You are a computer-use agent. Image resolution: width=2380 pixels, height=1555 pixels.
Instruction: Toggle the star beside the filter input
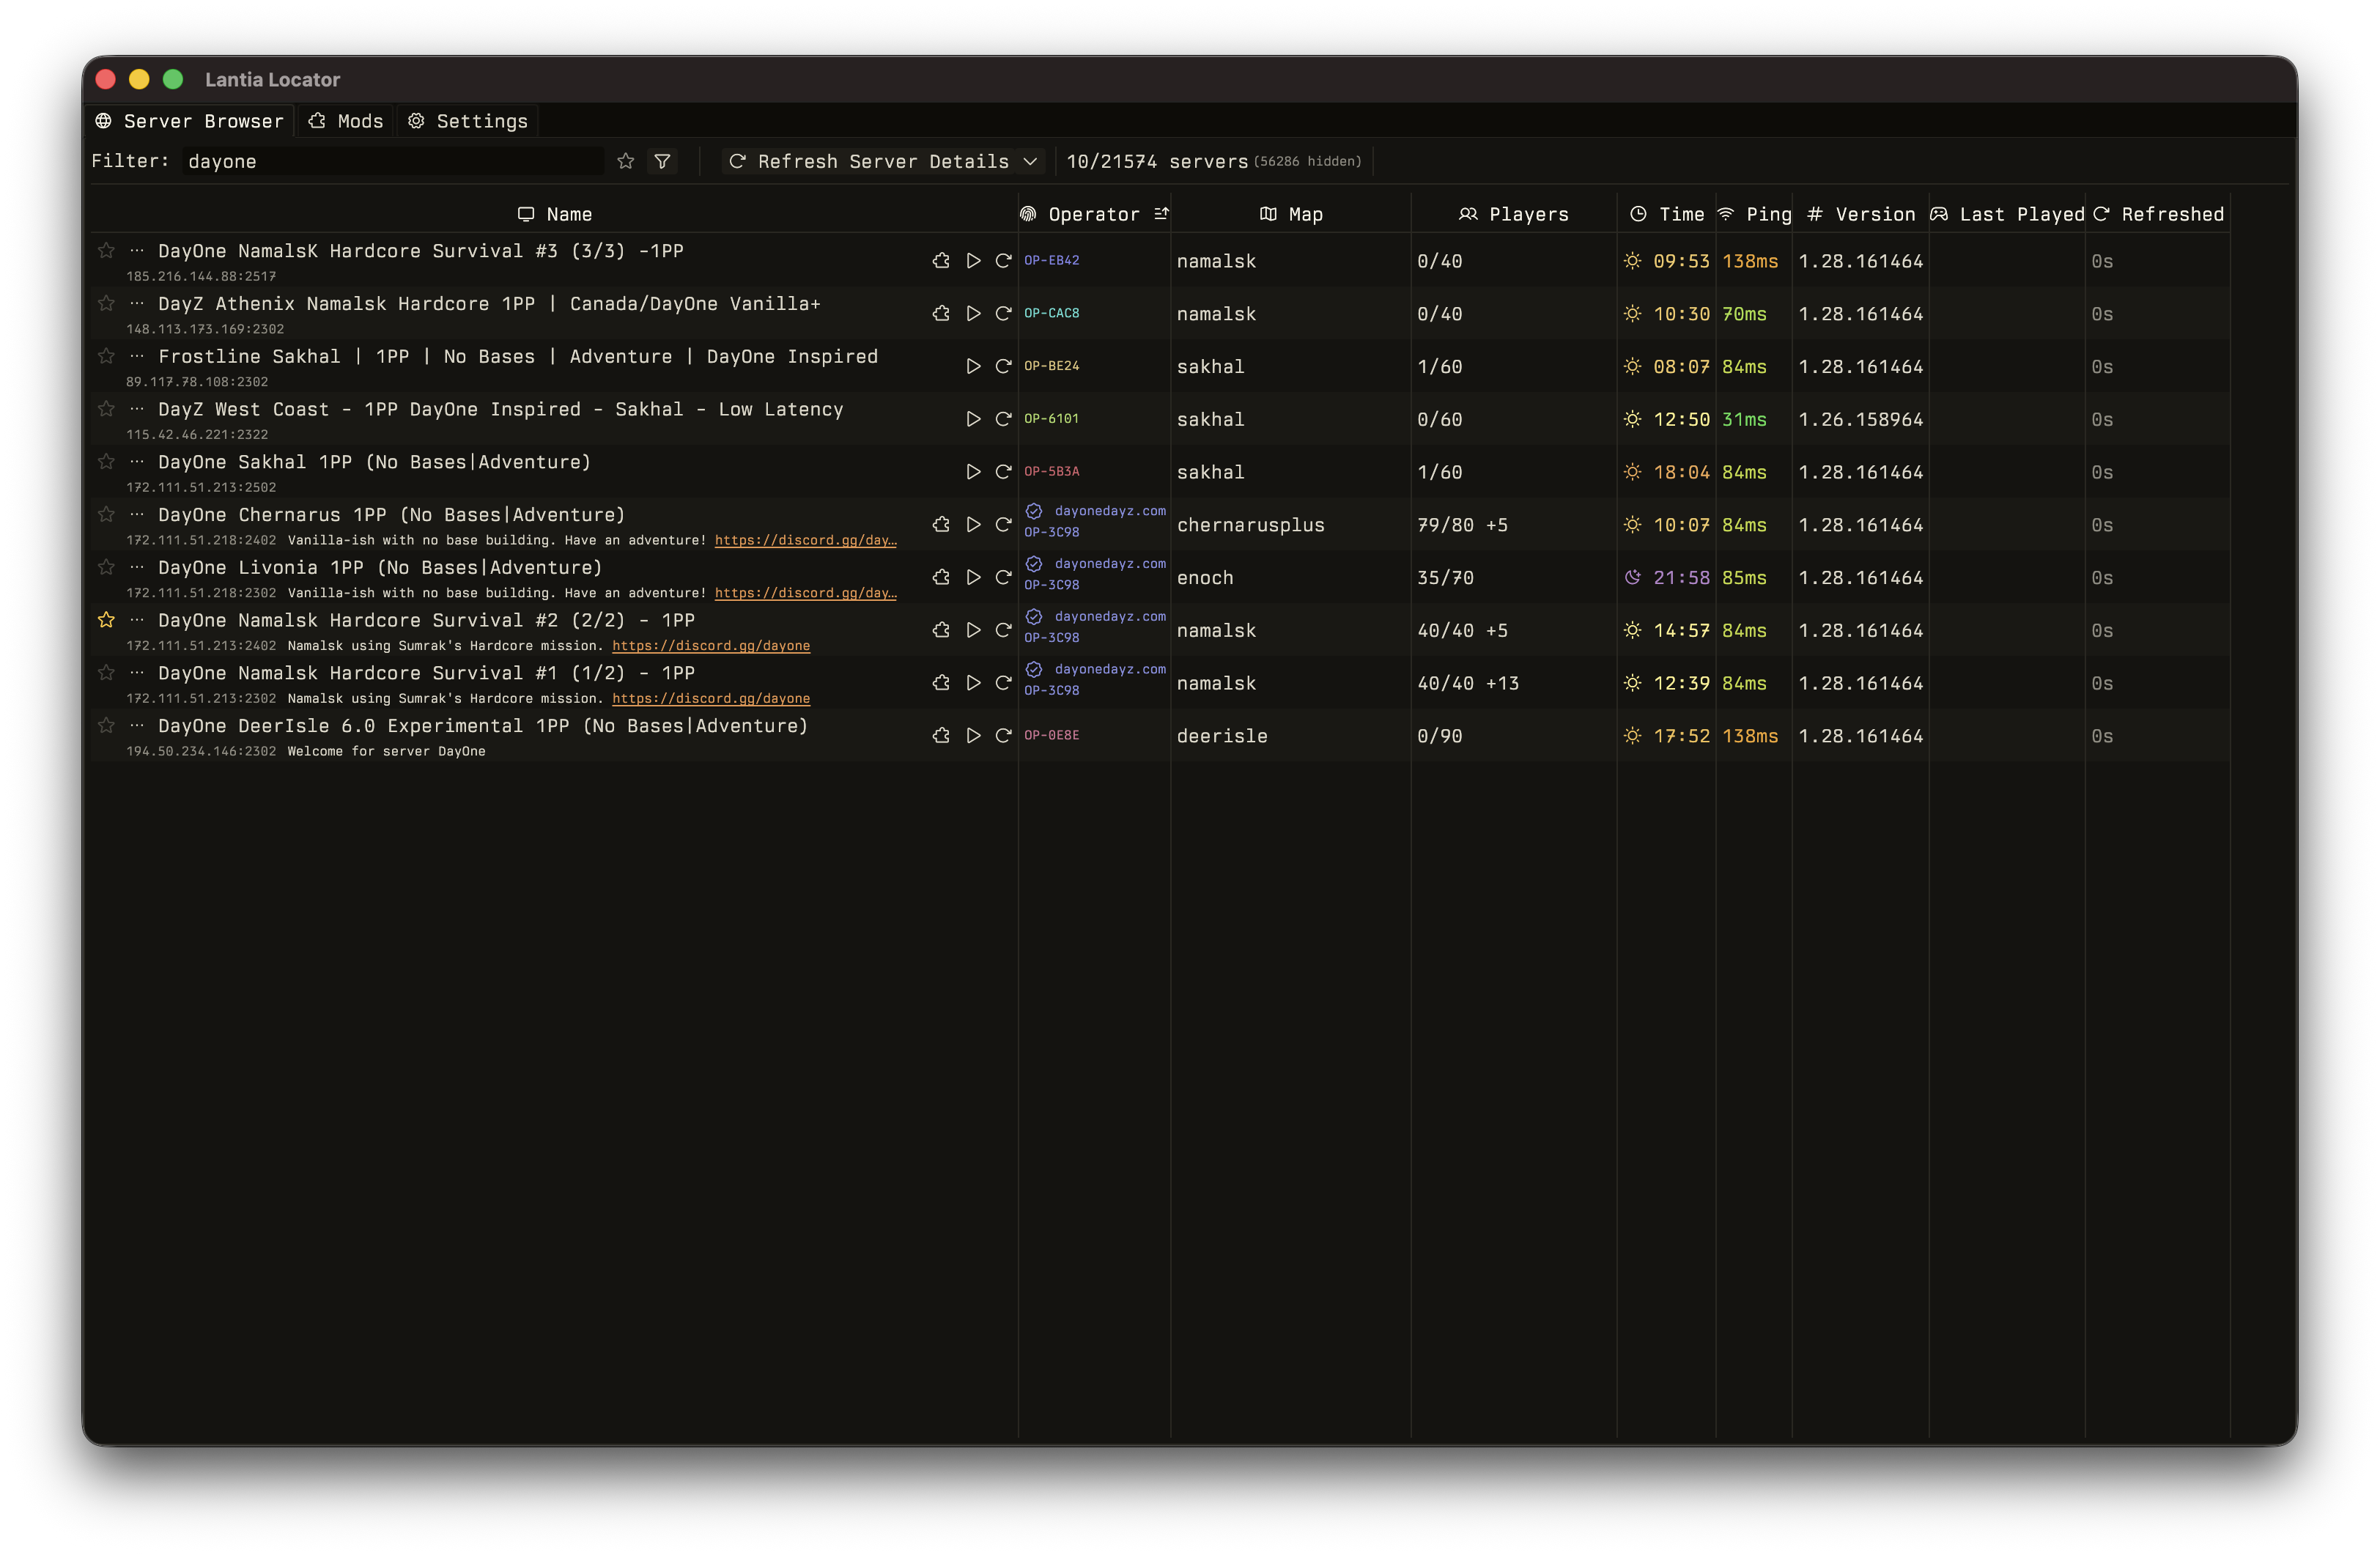tap(625, 161)
